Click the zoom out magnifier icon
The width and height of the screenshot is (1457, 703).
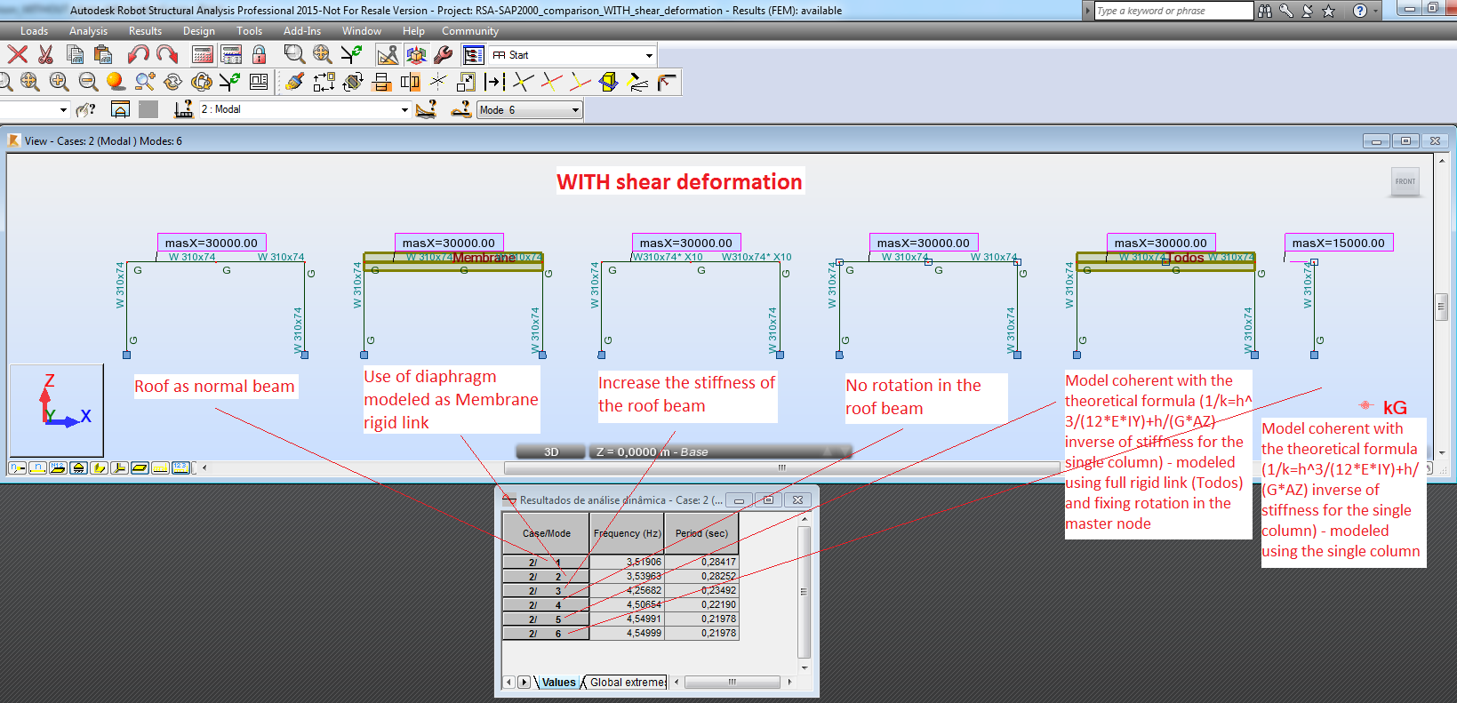88,83
